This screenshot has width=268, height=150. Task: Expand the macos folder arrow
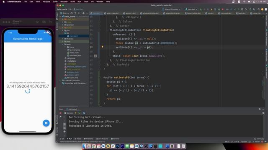63,39
